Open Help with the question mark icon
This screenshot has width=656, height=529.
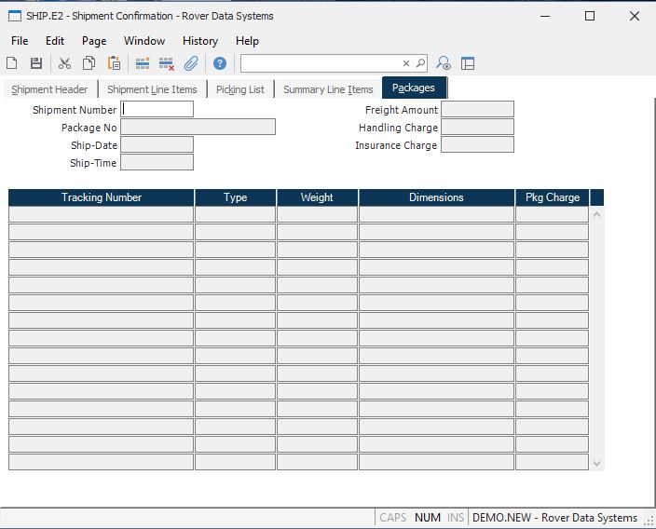pyautogui.click(x=220, y=63)
